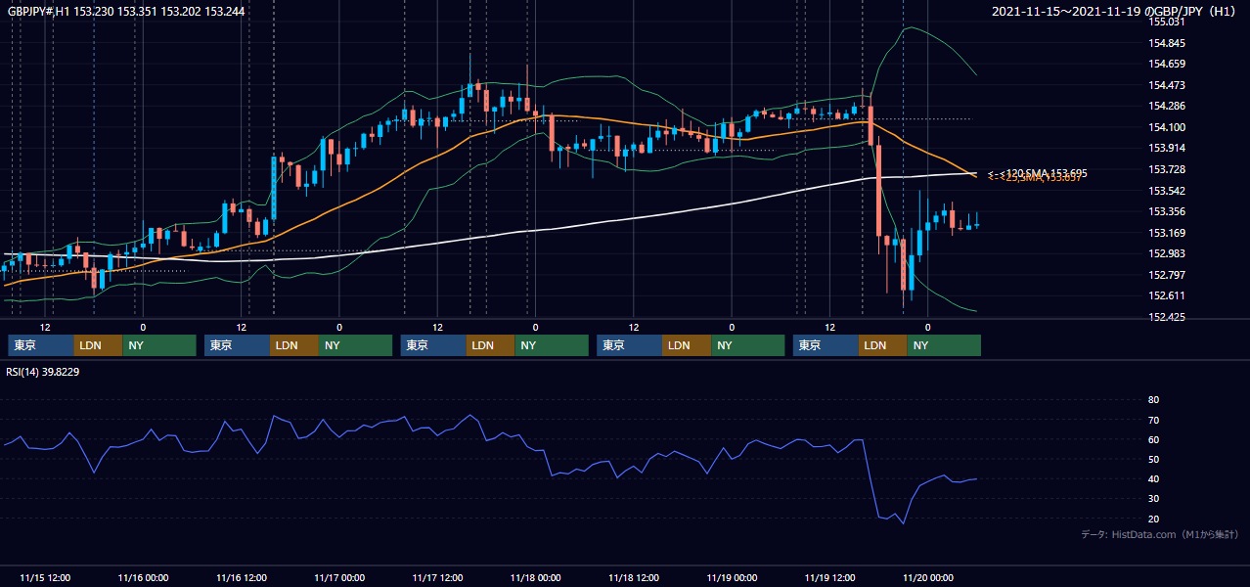Click the 11/15 12:00 date label

[45, 577]
